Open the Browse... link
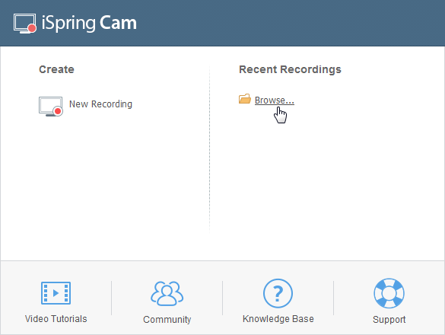The image size is (445, 335). 275,100
